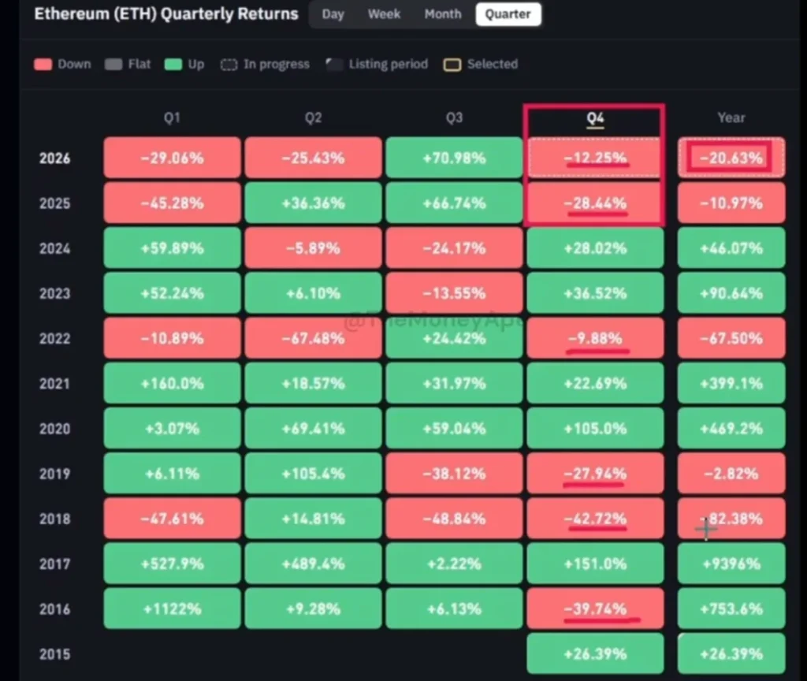Select the Quarter tab
The width and height of the screenshot is (807, 681).
click(x=508, y=14)
